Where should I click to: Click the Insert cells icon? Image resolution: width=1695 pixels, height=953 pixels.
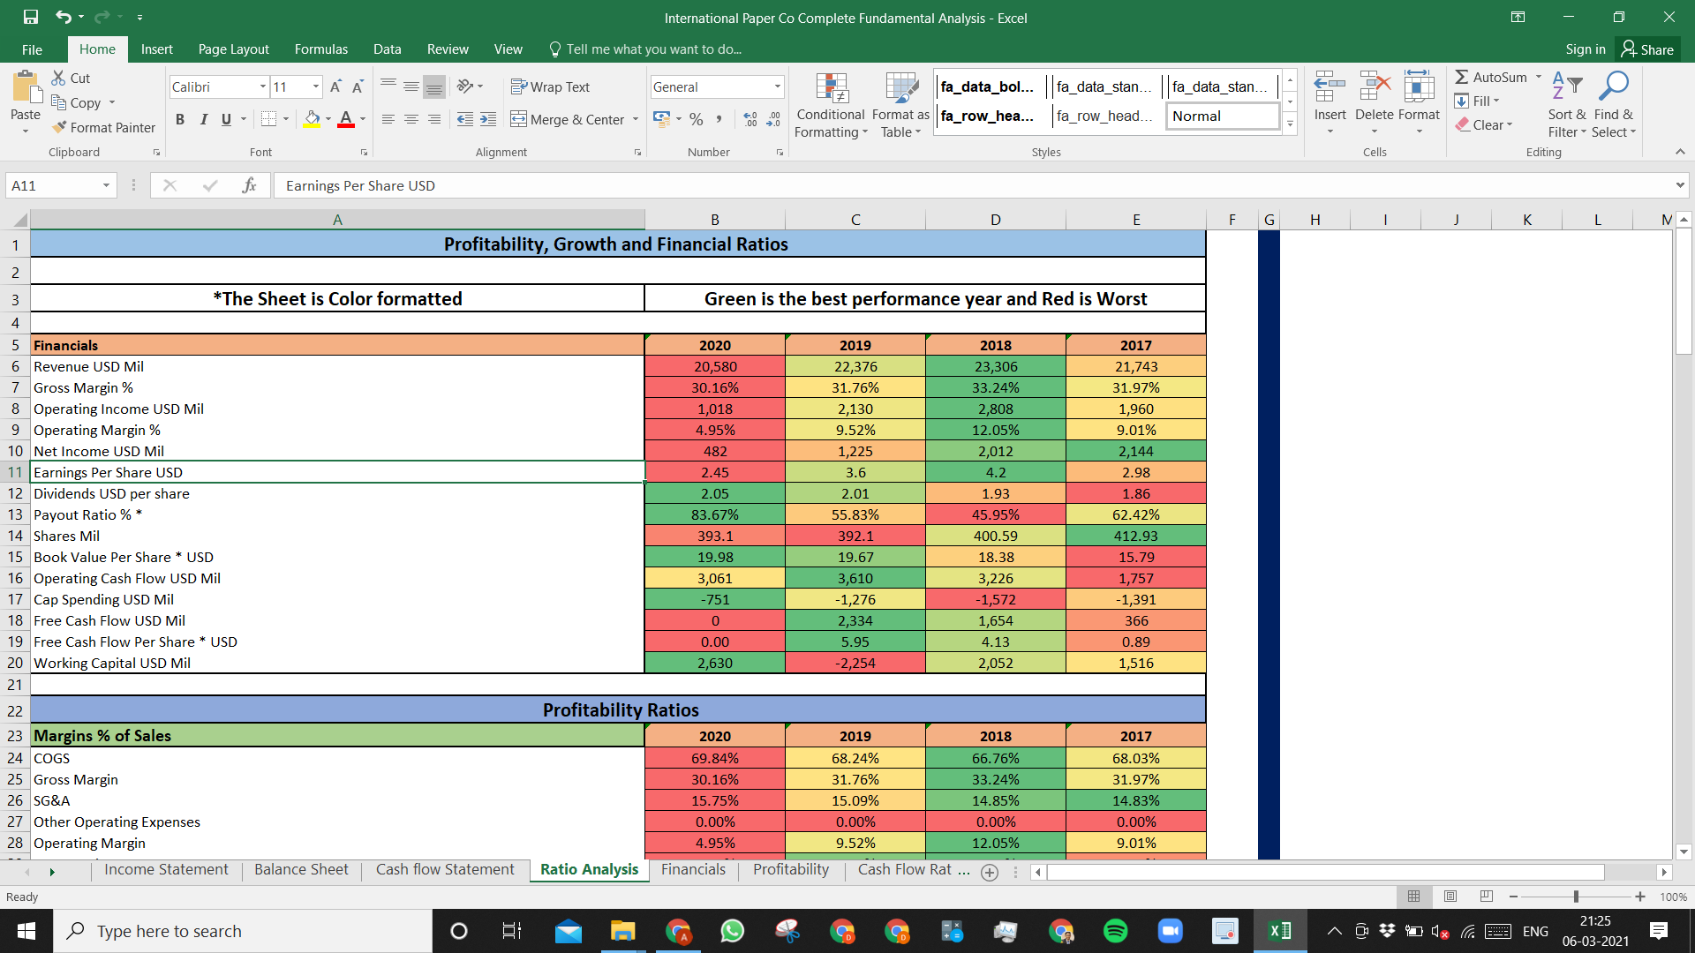[x=1330, y=87]
